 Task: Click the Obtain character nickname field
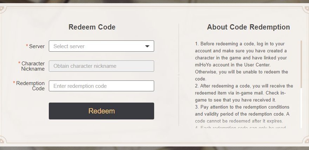(101, 66)
